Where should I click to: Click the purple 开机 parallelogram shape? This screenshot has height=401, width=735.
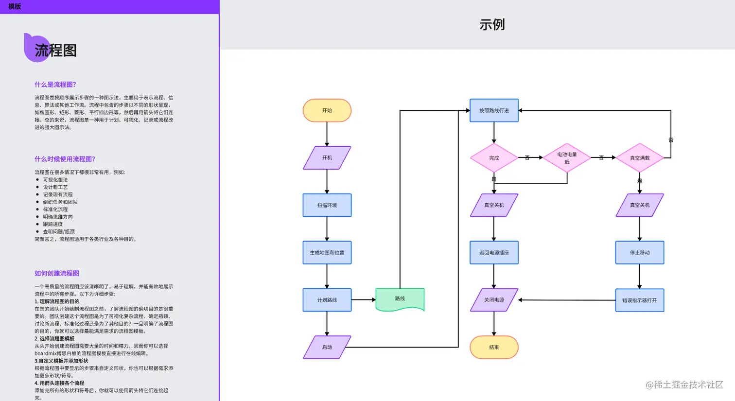[327, 158]
